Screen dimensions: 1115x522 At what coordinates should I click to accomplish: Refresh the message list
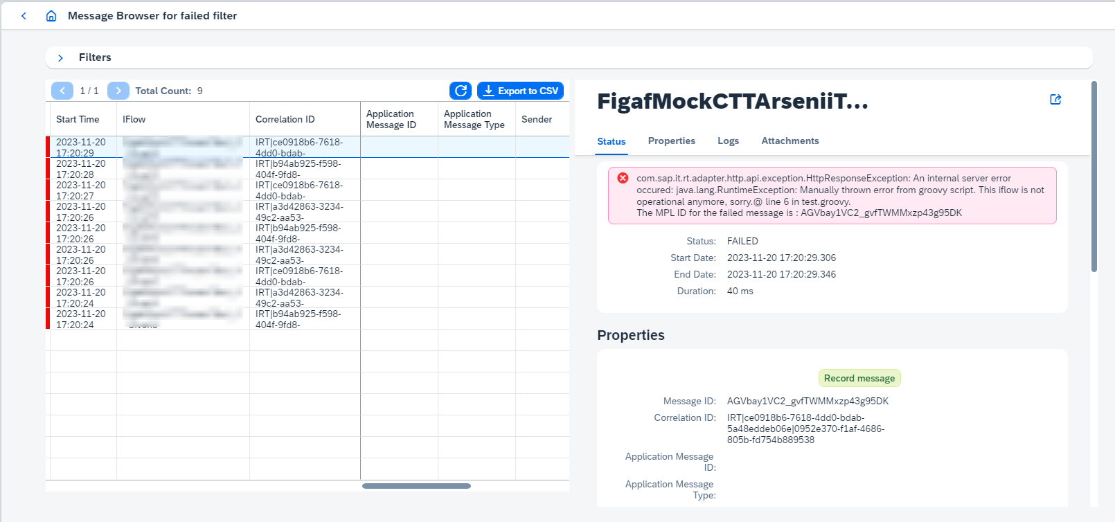point(461,91)
